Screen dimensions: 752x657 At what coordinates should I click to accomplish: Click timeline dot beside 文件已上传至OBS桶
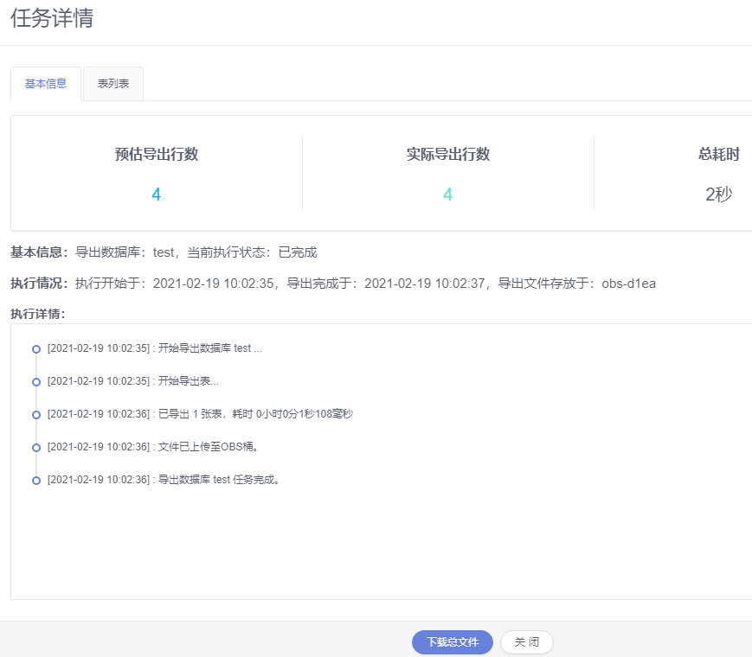pos(36,448)
